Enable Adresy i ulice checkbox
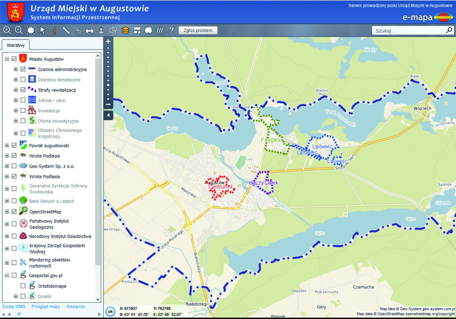Screen dimensions: 456x319 23,100
